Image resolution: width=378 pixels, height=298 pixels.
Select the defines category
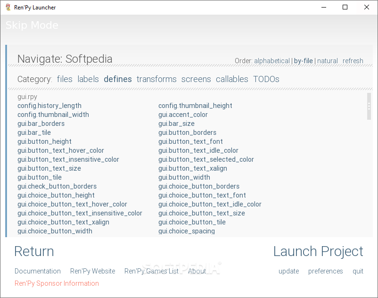[118, 79]
